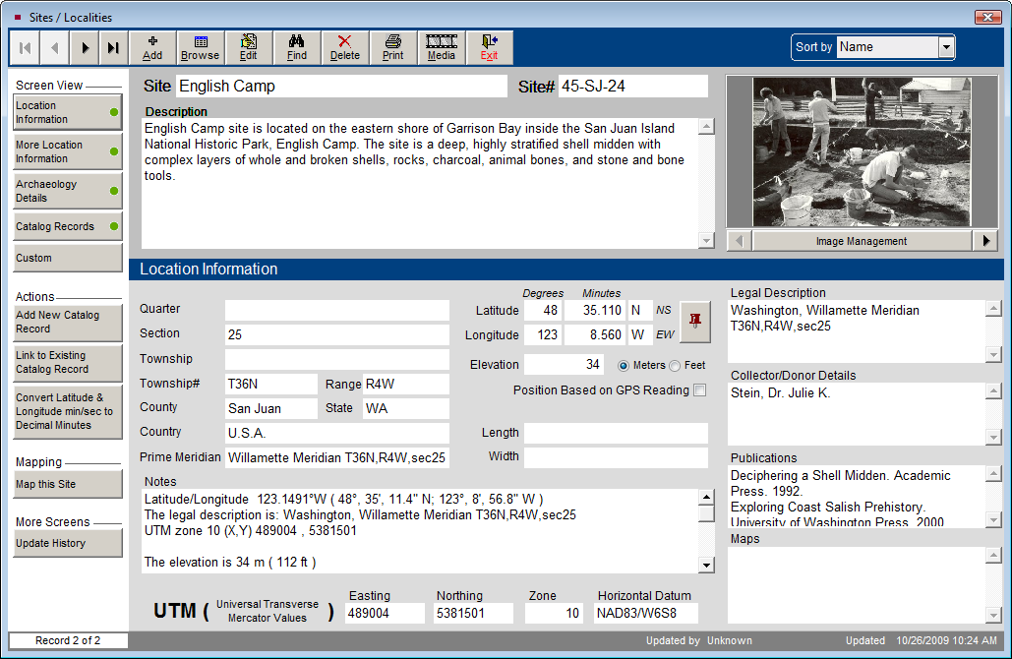Click the map pin button beside Latitude
Image resolution: width=1012 pixels, height=659 pixels.
tap(695, 321)
